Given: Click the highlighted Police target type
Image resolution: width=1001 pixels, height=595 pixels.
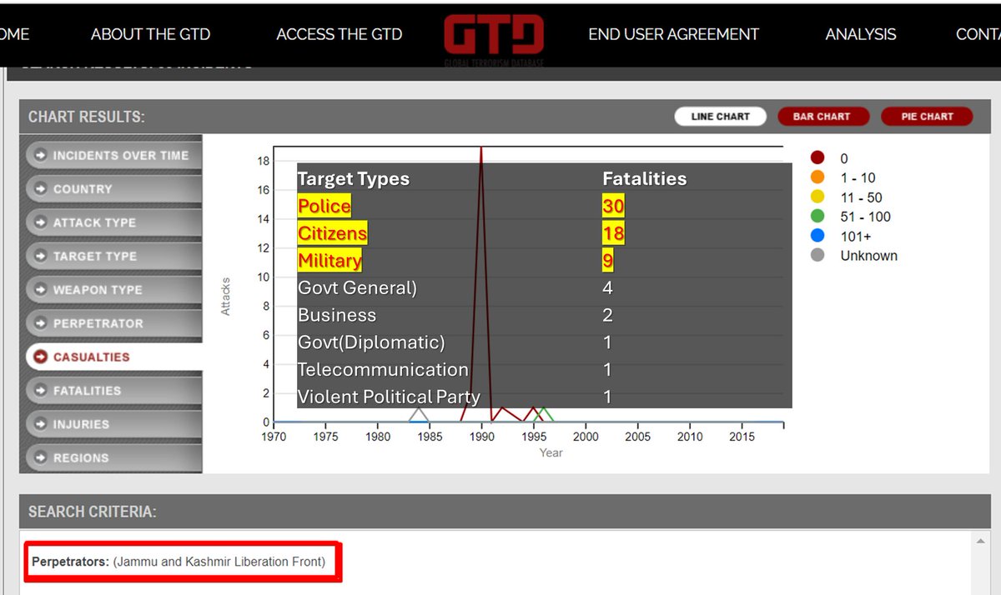Looking at the screenshot, I should [x=324, y=206].
